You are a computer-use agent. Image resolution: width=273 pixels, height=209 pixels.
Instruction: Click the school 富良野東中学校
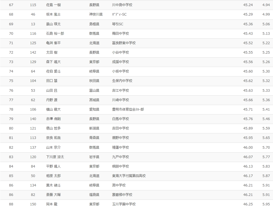pyautogui.click(x=124, y=43)
